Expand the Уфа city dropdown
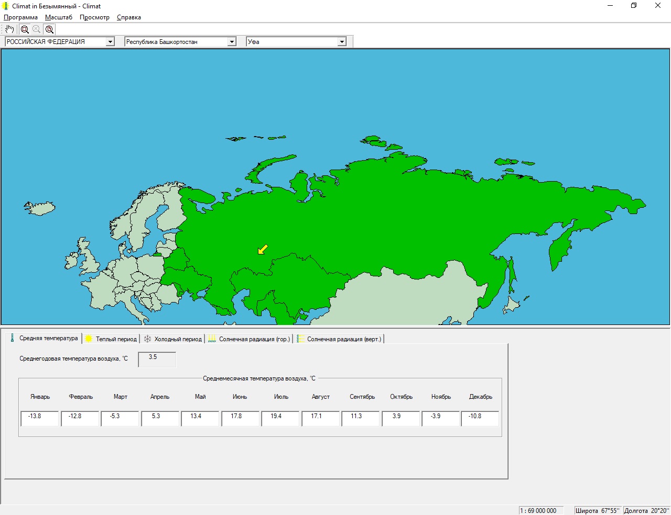 click(x=342, y=42)
